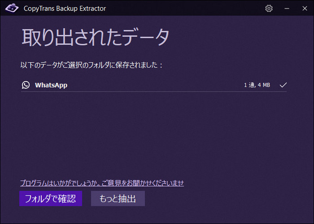
Task: Click the WhatsApp speech bubble icon
Action: pos(26,85)
